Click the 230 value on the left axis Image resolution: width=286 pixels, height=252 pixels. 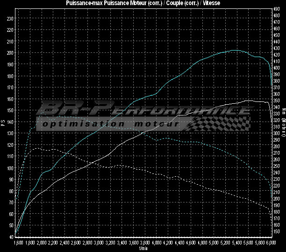coord(10,18)
